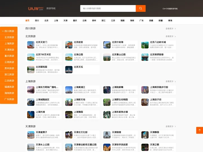203x152 pixels.
Task: Expand 查看更多 for 天津旅游 section
Action: [171, 126]
